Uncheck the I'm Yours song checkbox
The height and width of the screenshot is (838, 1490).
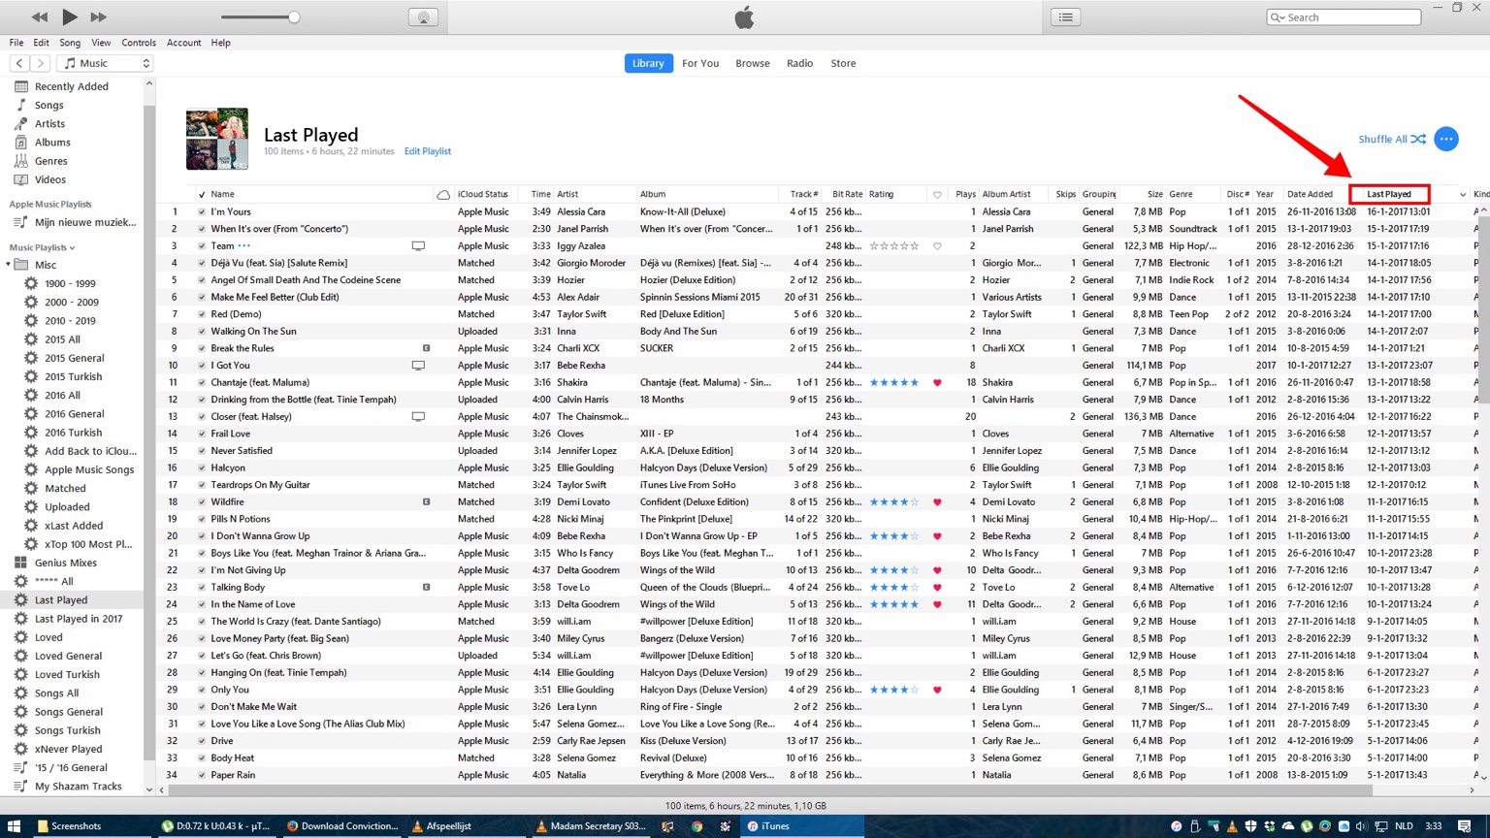[x=202, y=212]
